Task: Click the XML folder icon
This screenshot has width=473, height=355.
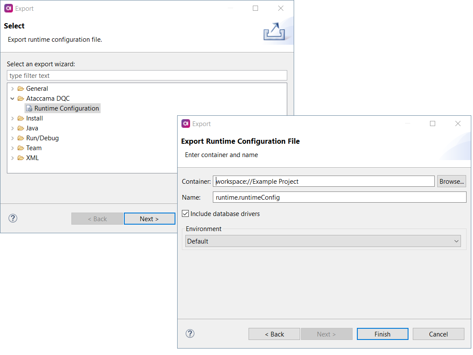Action: pyautogui.click(x=21, y=158)
